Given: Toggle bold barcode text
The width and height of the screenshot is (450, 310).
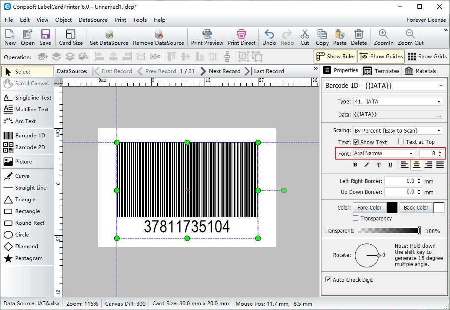Looking at the screenshot, I should (355, 165).
